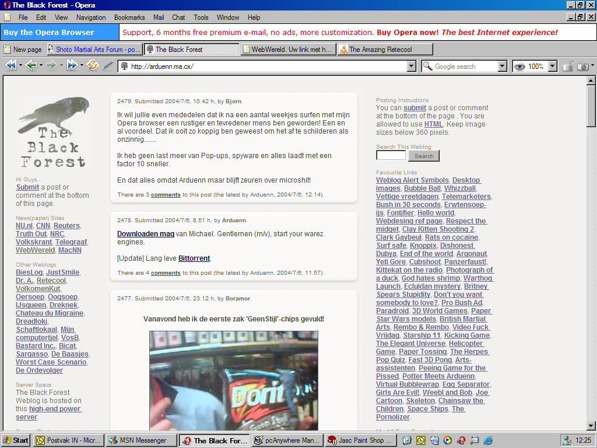The height and width of the screenshot is (448, 597).
Task: Open the dropdown arrow beside the camera icon
Action: tap(592, 65)
